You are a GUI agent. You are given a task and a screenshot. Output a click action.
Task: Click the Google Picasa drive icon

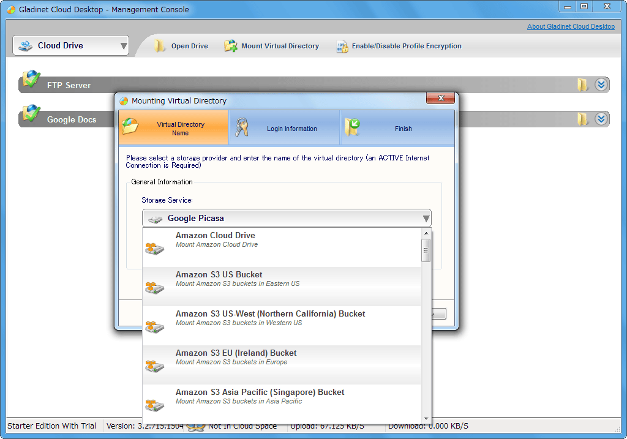(155, 219)
